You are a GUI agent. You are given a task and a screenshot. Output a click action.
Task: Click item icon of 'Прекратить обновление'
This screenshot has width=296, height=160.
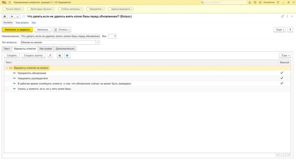pos(14,73)
